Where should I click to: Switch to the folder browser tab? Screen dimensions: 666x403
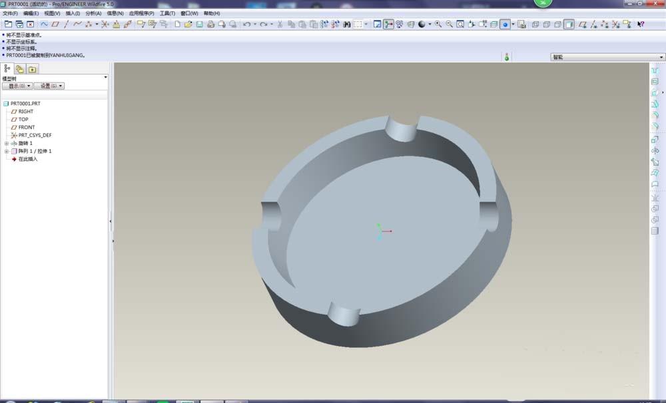[19, 68]
